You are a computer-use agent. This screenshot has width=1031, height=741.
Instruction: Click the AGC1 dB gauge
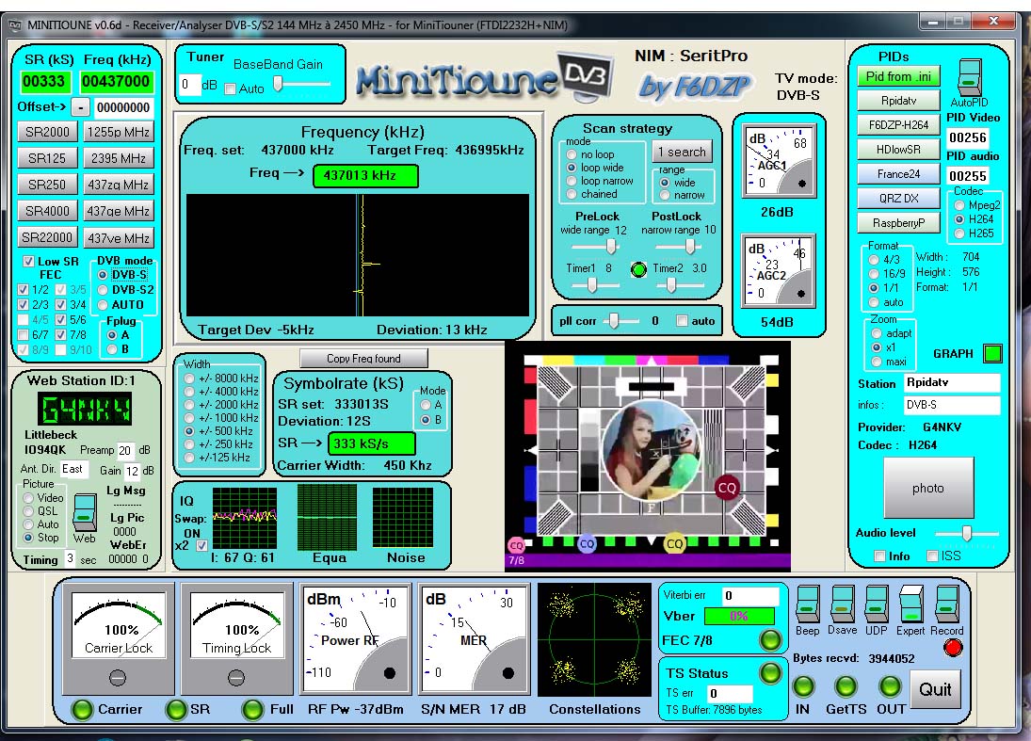(x=780, y=160)
